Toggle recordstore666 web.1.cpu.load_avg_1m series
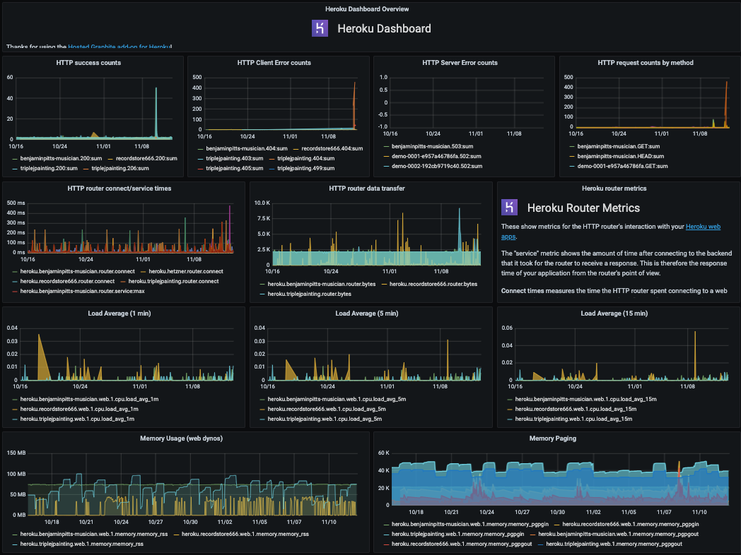The width and height of the screenshot is (741, 555). (79, 409)
